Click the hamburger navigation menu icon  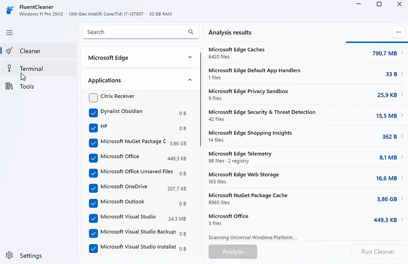[x=9, y=33]
